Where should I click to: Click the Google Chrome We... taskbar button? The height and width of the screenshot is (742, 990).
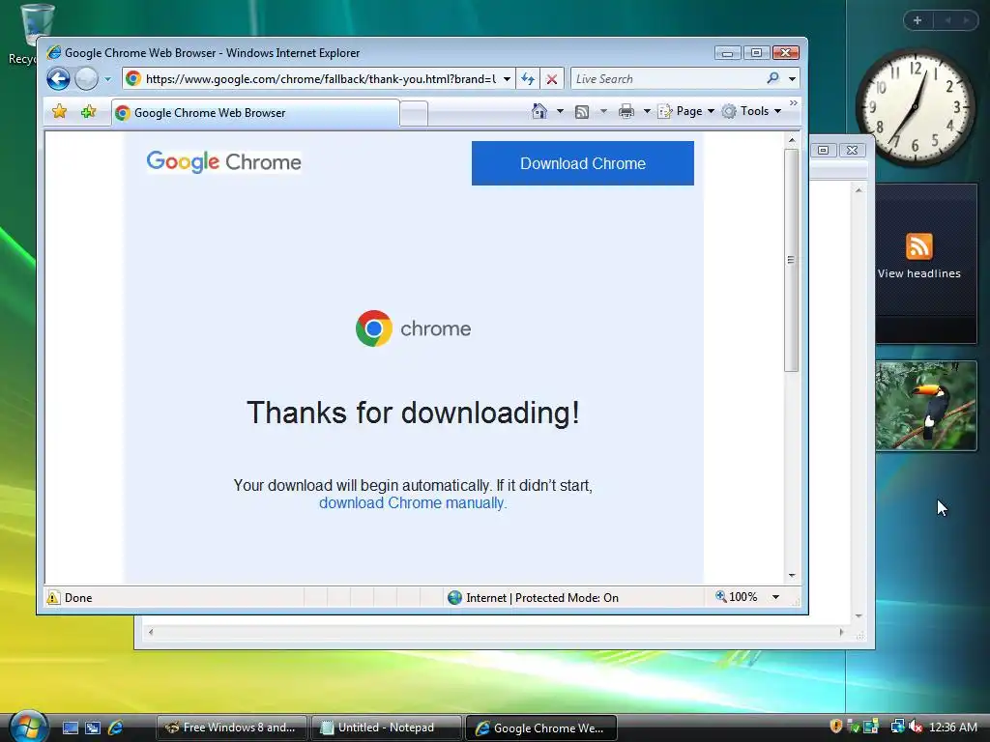[541, 728]
